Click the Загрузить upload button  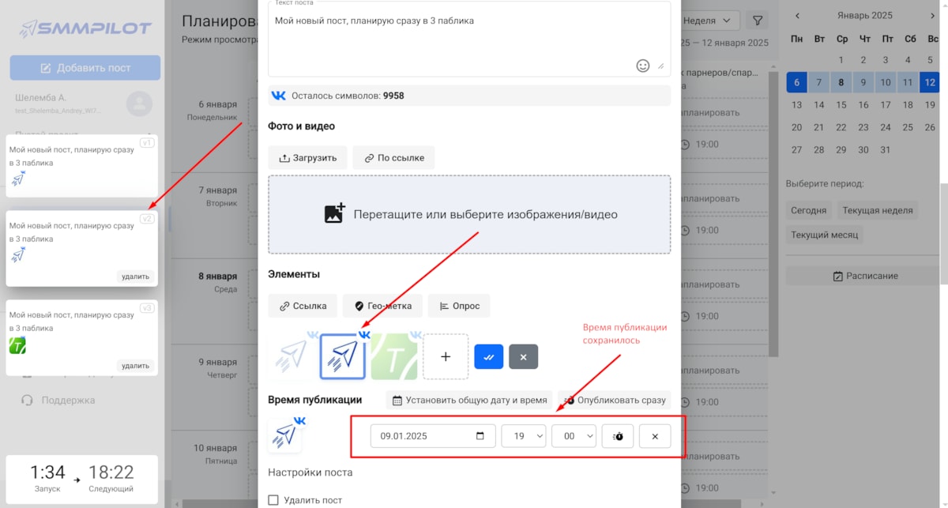[308, 157]
